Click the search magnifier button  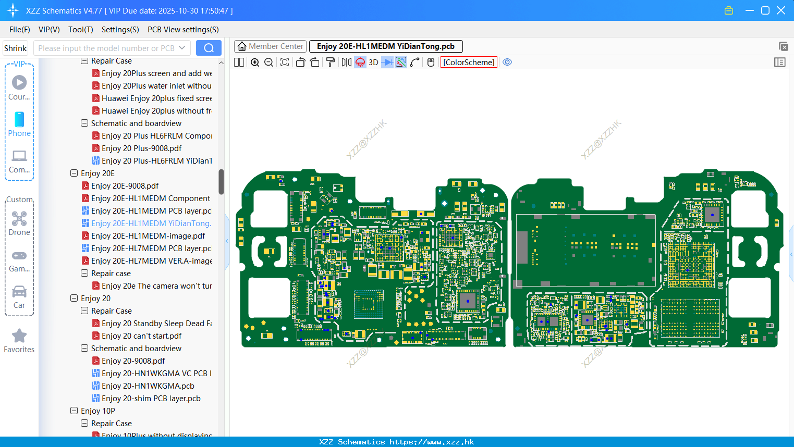(x=209, y=48)
